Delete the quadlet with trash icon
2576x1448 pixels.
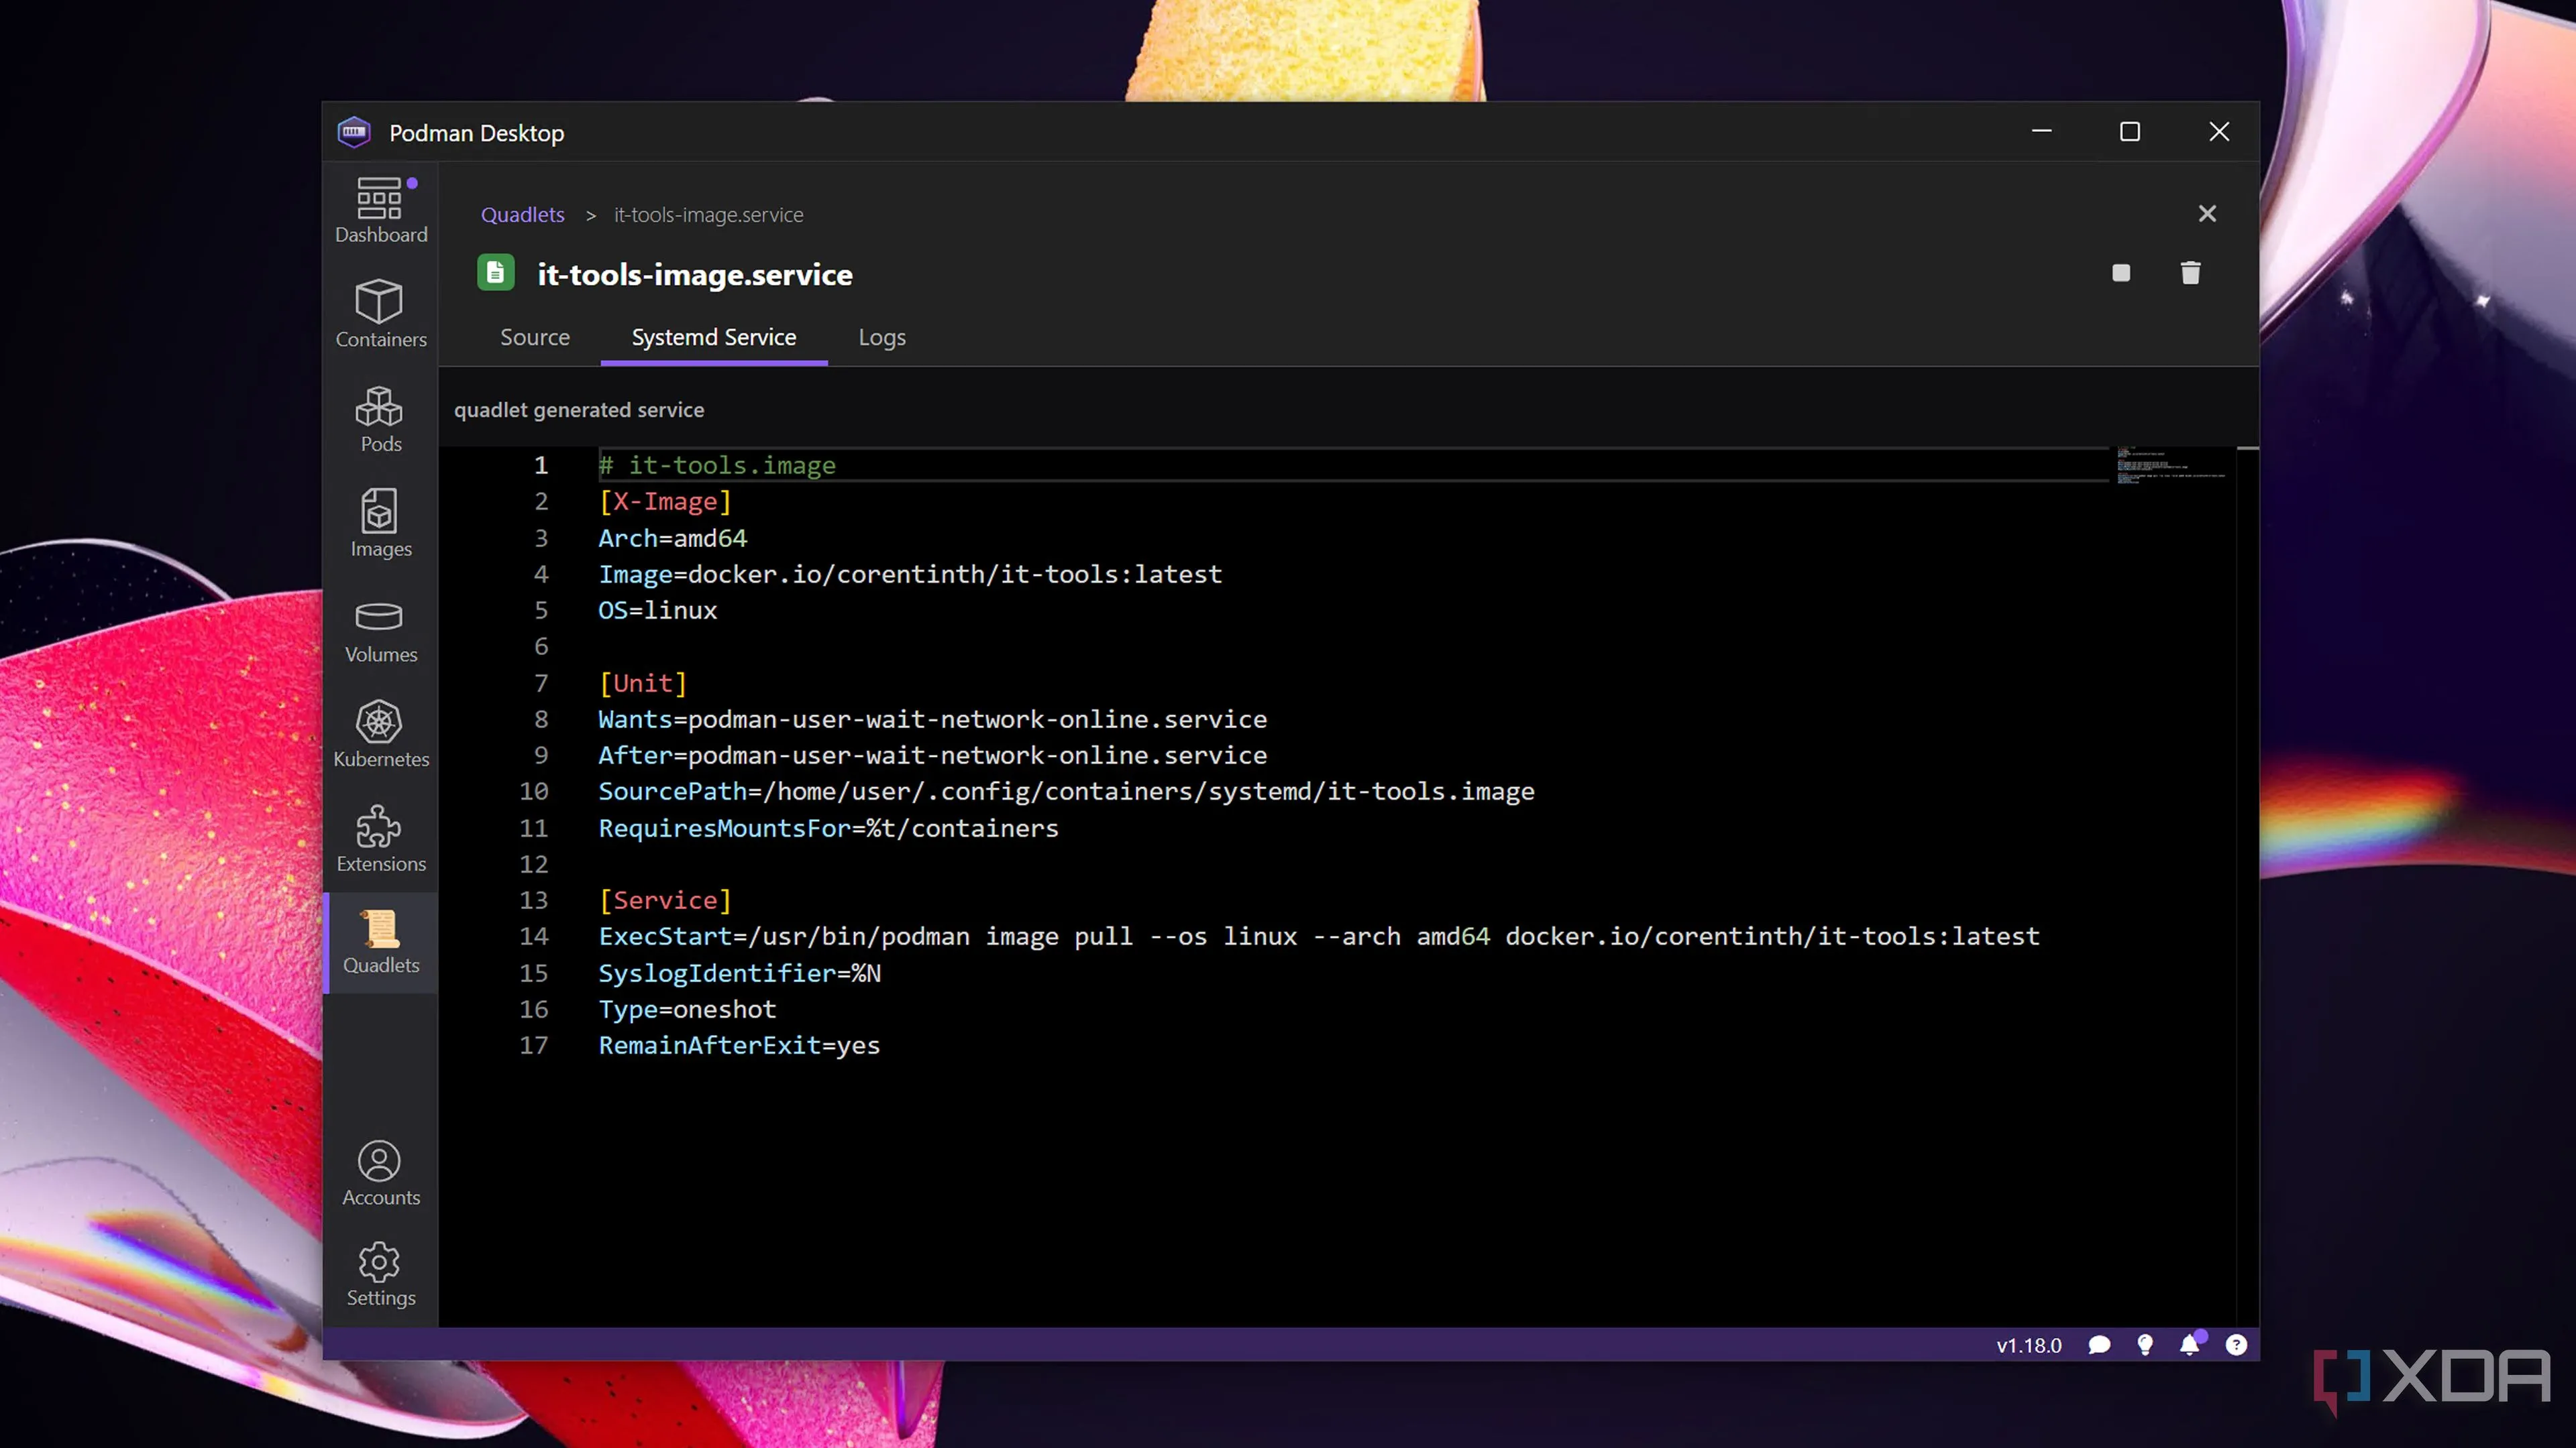pos(2190,273)
